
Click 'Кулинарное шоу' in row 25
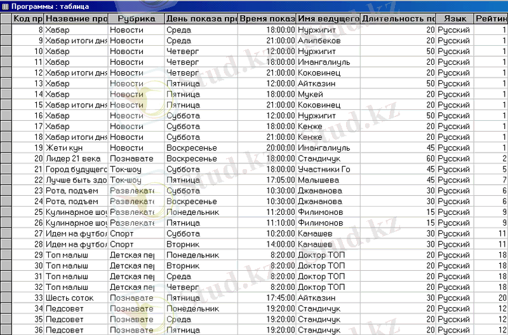(76, 212)
